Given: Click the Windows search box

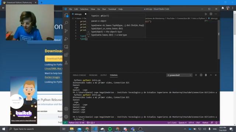Looking at the screenshot, I should point(34,129).
